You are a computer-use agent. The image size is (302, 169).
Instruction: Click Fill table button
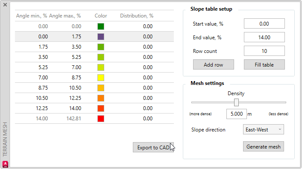pyautogui.click(x=264, y=64)
